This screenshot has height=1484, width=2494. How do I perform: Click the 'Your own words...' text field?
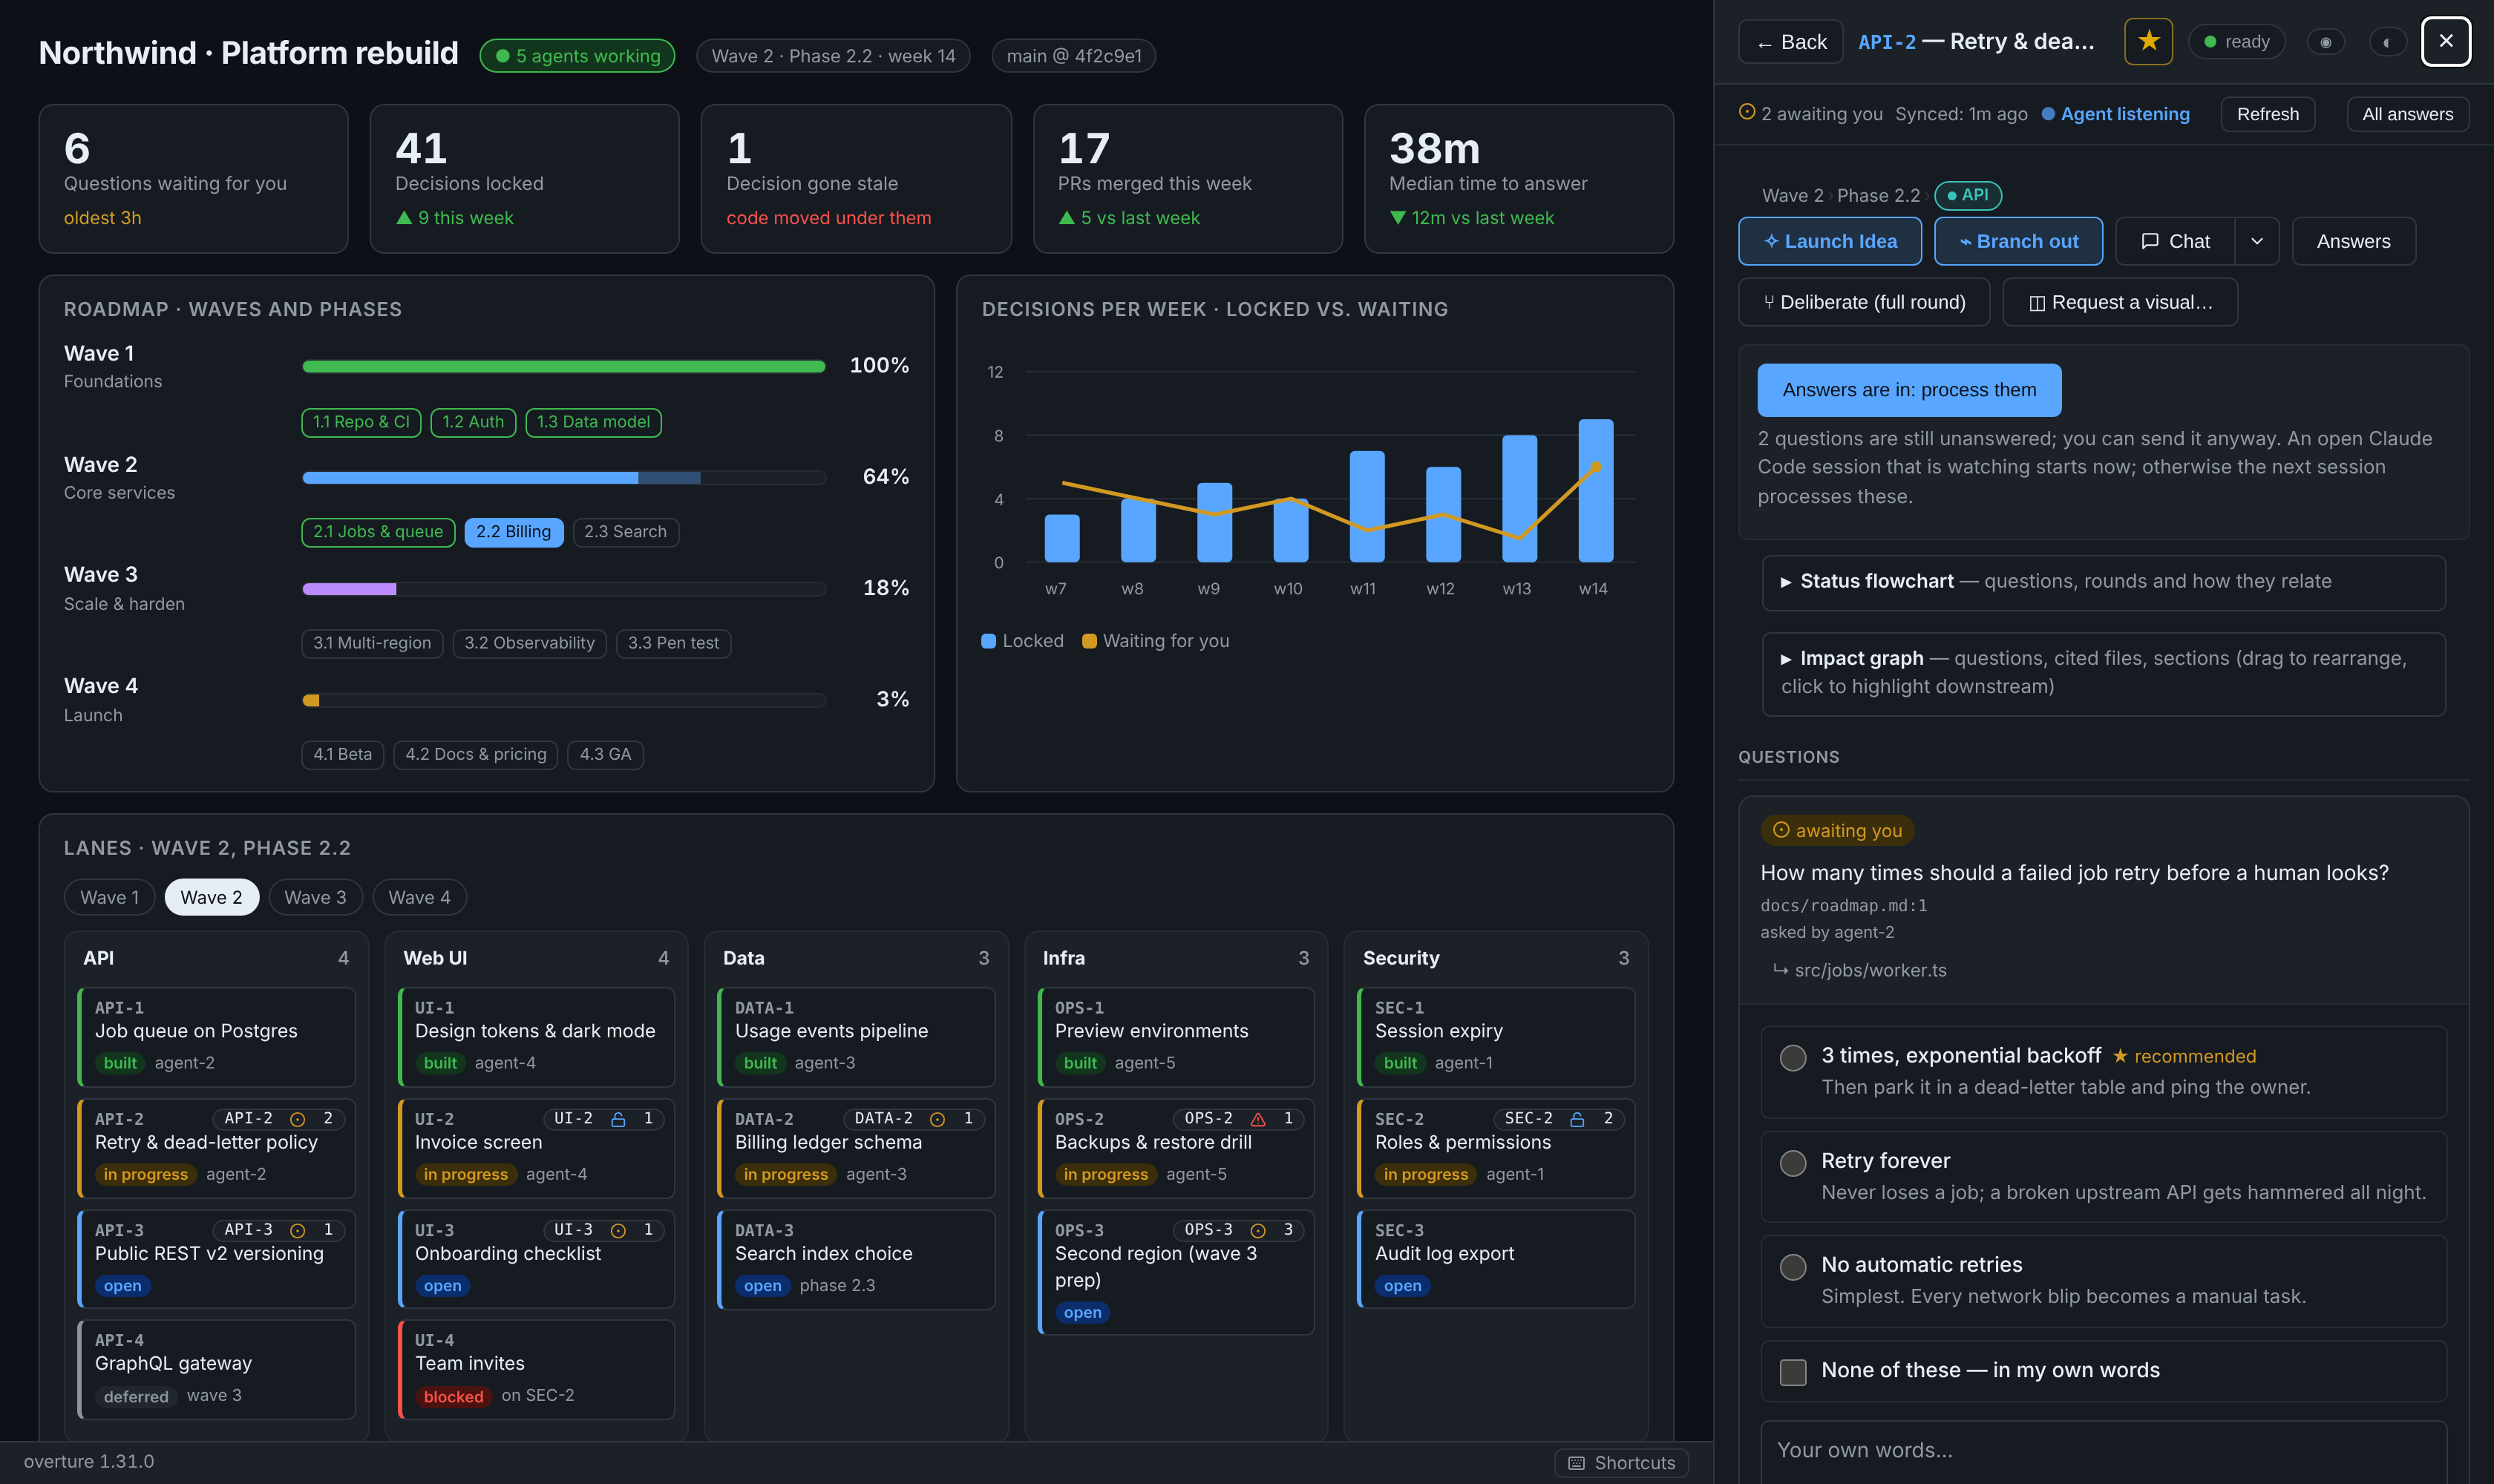coord(2103,1451)
